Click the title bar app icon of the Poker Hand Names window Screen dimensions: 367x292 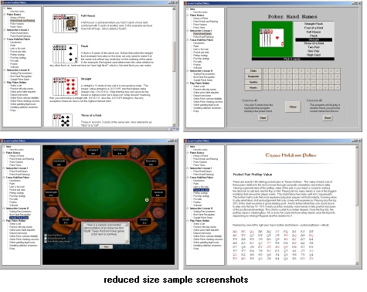coord(185,3)
